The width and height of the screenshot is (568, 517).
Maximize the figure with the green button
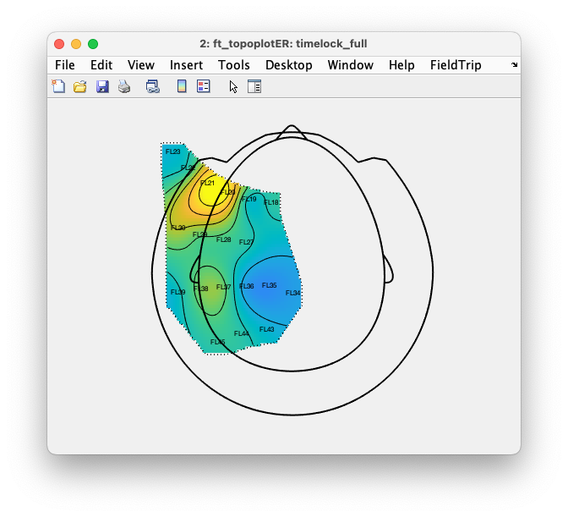click(x=93, y=44)
